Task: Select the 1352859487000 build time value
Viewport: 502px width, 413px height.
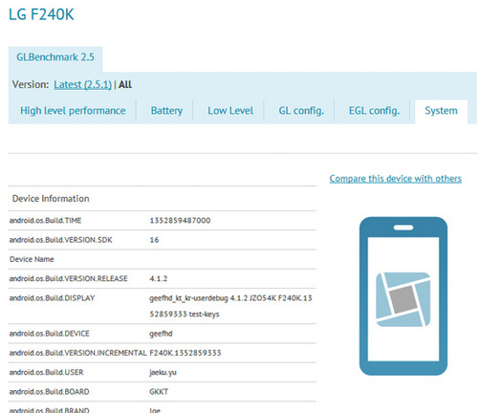Action: click(180, 221)
